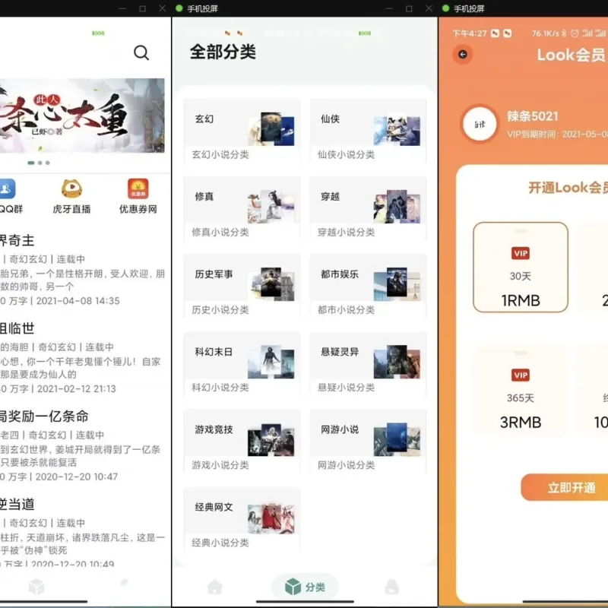
Task: Open the 仙侠 category card
Action: pyautogui.click(x=368, y=130)
